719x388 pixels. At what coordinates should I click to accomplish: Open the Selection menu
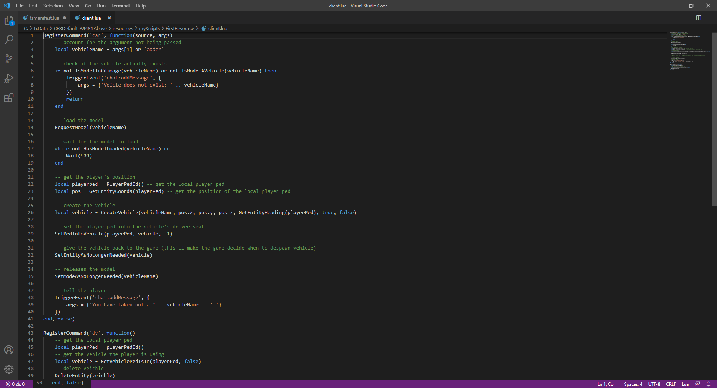tap(53, 6)
